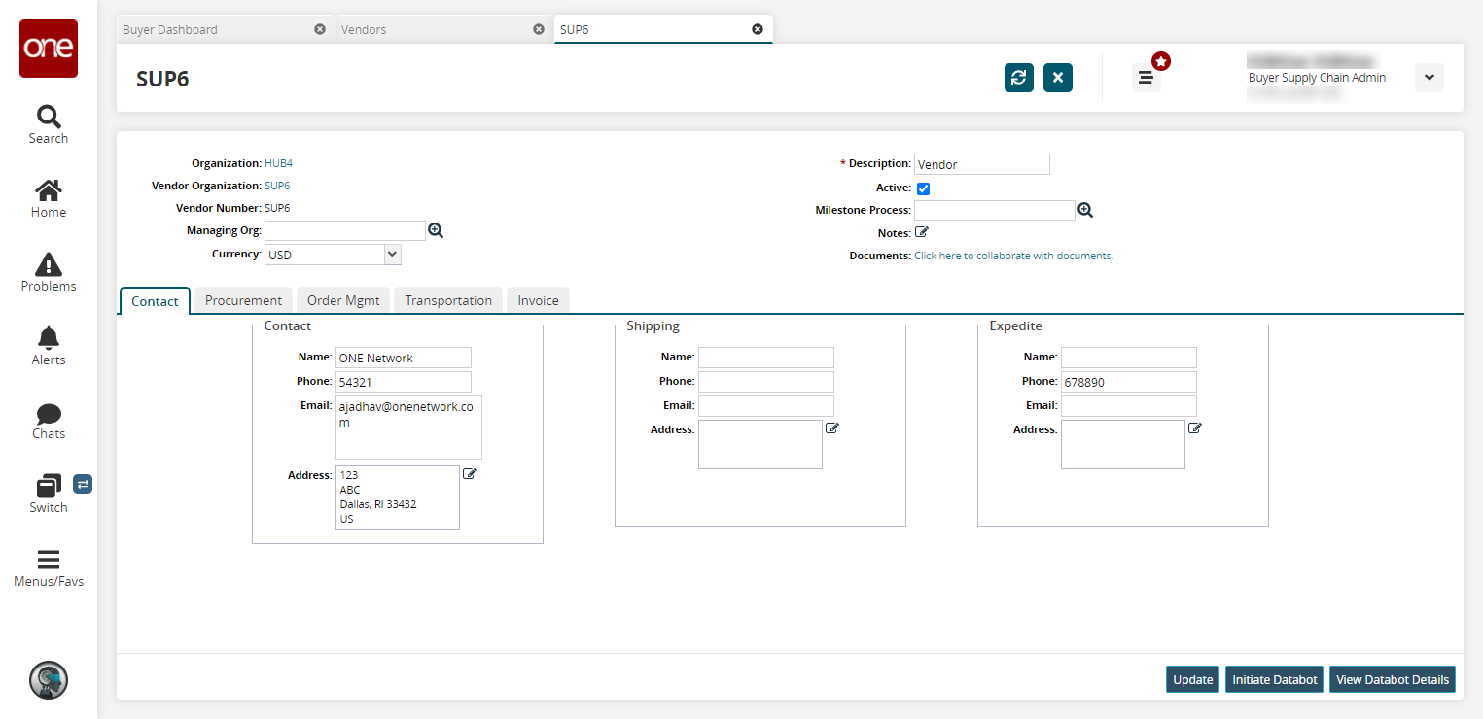Edit the Shipping address icon

(x=832, y=428)
